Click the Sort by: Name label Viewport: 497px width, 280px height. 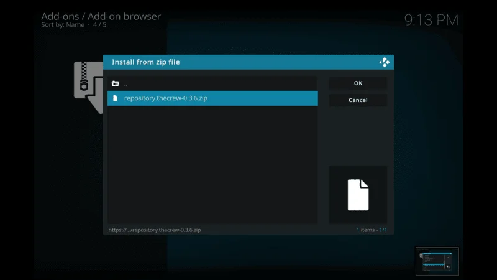pyautogui.click(x=63, y=25)
